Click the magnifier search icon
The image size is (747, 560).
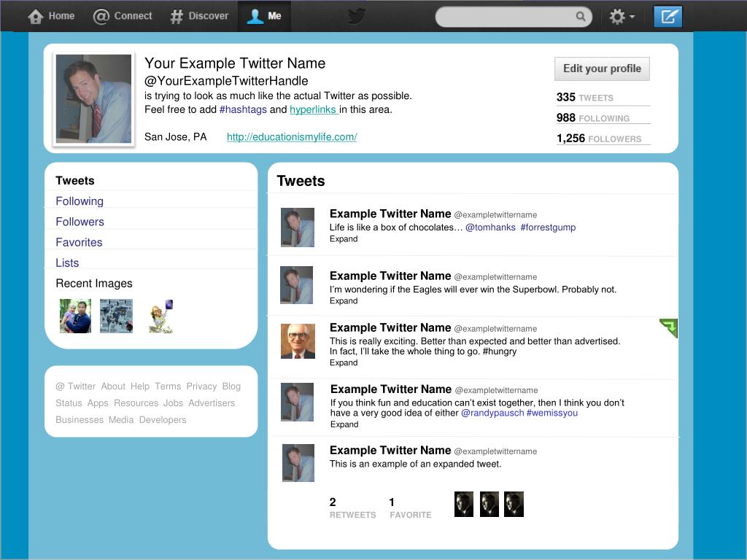[580, 16]
